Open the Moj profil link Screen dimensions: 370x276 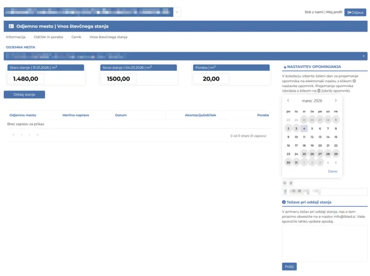[x=334, y=12]
